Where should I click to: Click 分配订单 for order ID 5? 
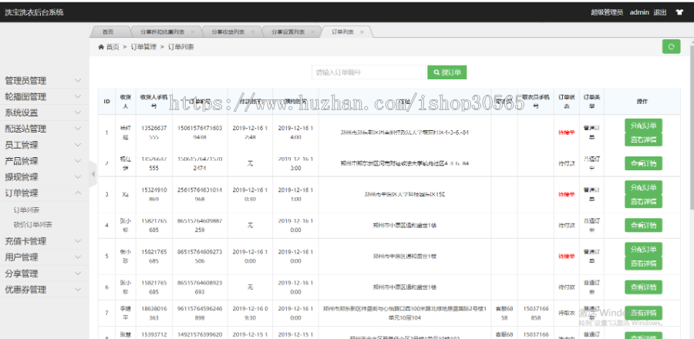pos(644,250)
